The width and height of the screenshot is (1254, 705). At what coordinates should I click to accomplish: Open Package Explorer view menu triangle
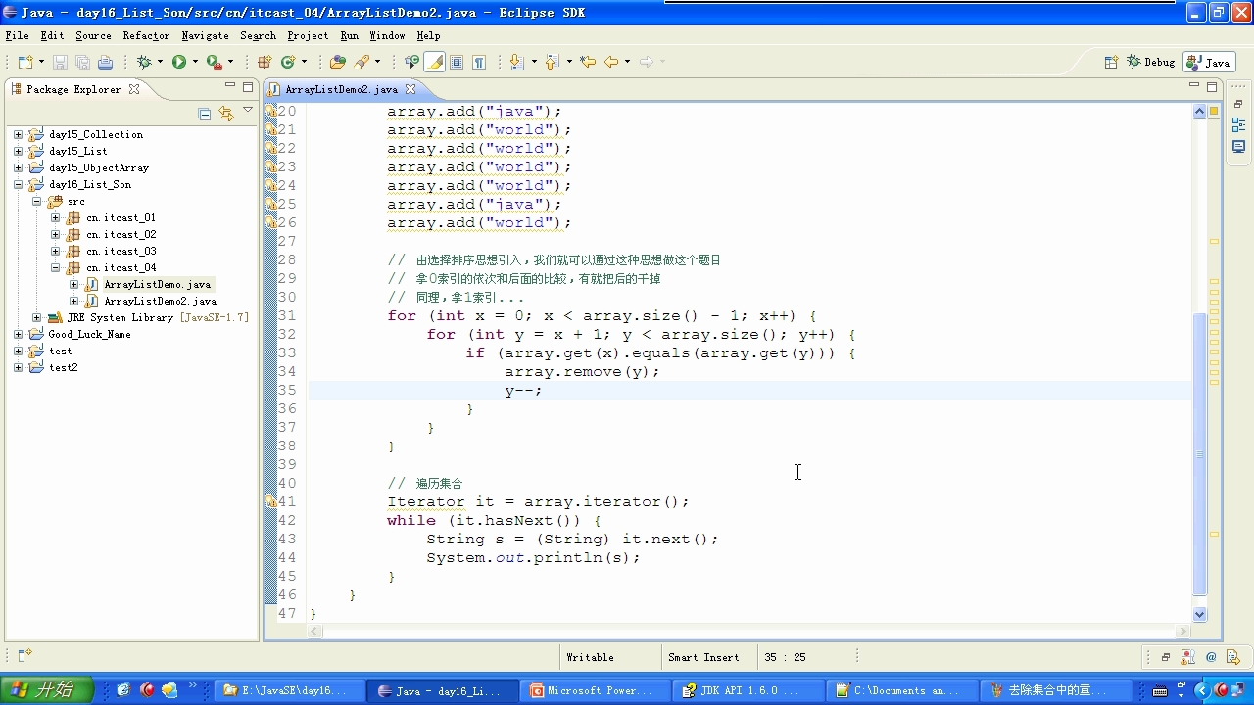pos(248,111)
